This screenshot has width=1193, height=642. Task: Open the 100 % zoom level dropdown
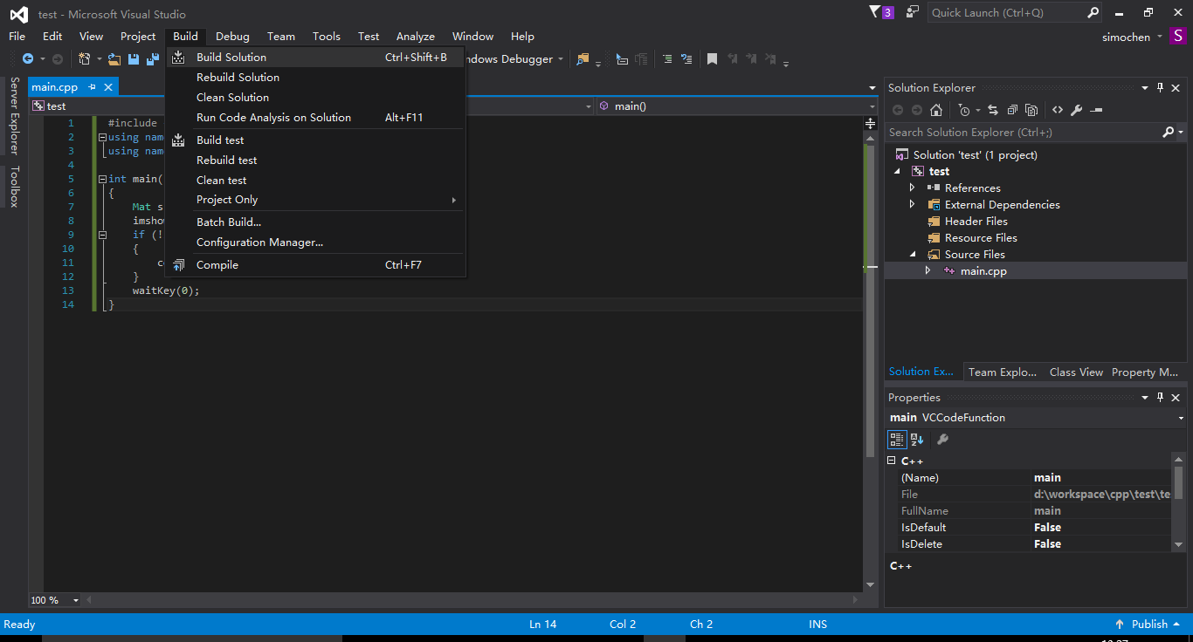[x=76, y=600]
